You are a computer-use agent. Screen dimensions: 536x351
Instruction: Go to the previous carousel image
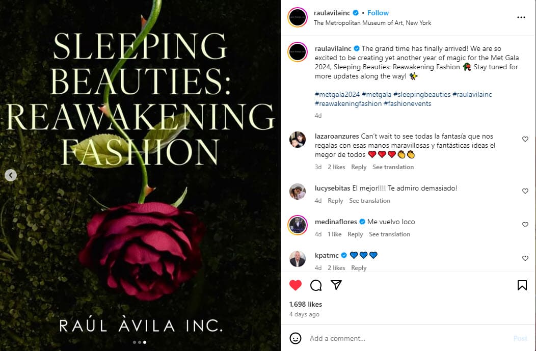click(10, 175)
